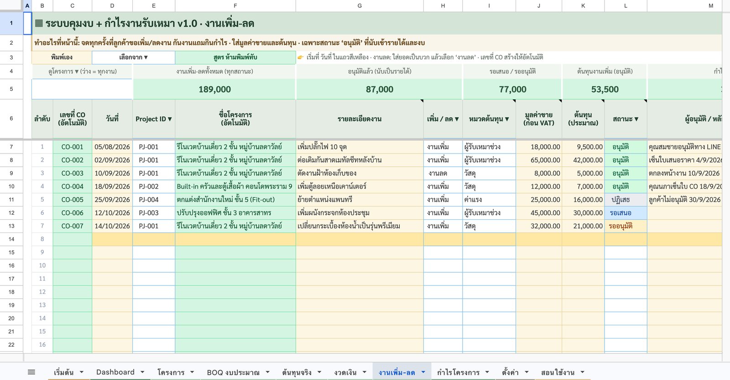Image resolution: width=730 pixels, height=380 pixels.
Task: Click the ปฏิเสธ status cell
Action: pos(626,200)
